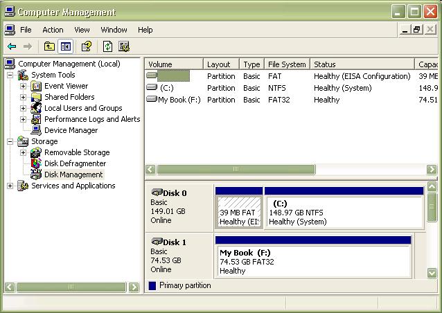Click the Rescan Disks toolbar icon
The width and height of the screenshot is (442, 313).
[x=124, y=46]
